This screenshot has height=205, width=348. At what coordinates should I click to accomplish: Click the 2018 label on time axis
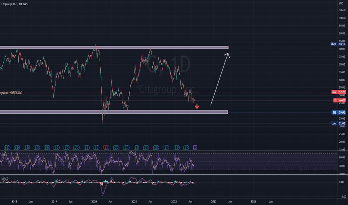click(x=14, y=202)
